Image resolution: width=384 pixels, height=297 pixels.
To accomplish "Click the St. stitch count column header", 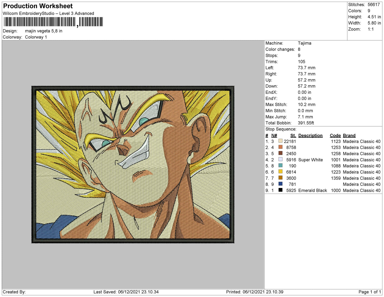I will coord(293,135).
